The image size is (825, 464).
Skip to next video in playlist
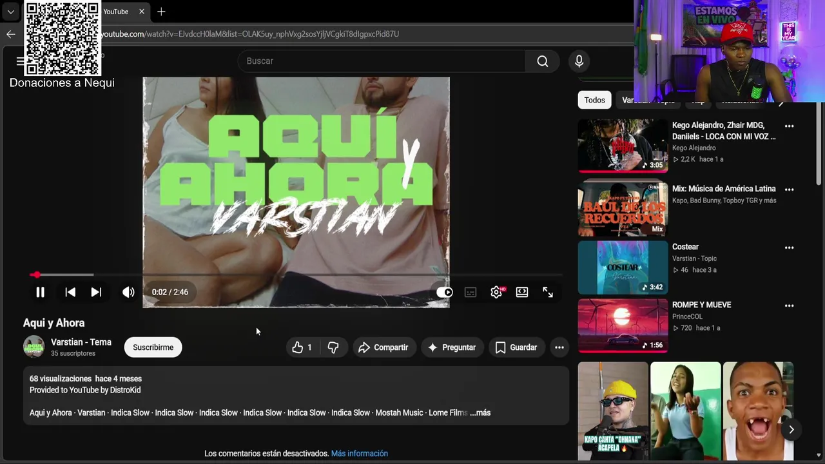[96, 292]
